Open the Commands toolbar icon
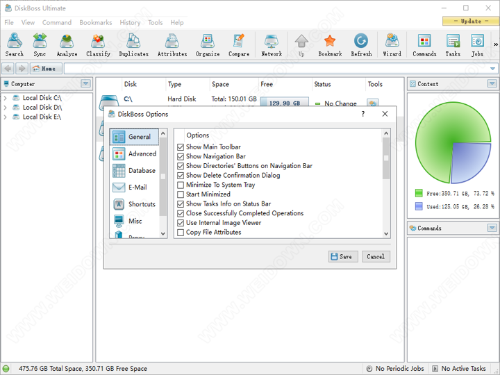The width and height of the screenshot is (500, 375). coord(424,44)
